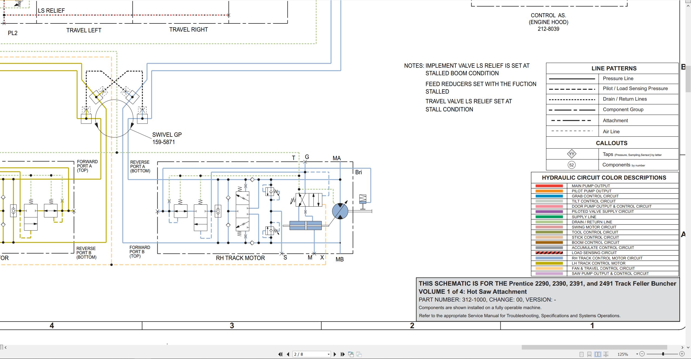Click the Attachment legend entry
Viewport: 691px width, 359px height.
pos(615,121)
